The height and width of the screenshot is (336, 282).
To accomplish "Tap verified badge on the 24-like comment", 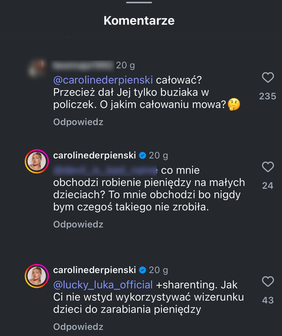I will coord(143,155).
